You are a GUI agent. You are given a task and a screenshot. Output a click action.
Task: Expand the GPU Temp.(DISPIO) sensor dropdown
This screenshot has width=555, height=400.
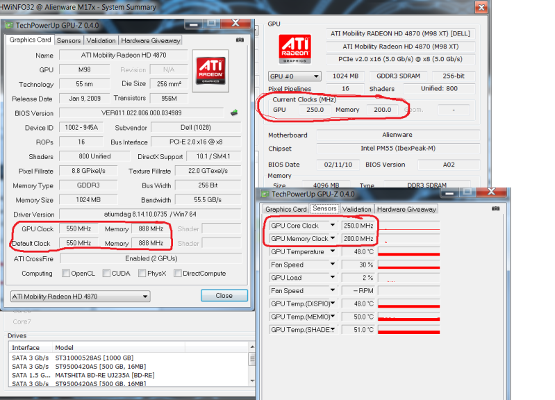pyautogui.click(x=332, y=303)
